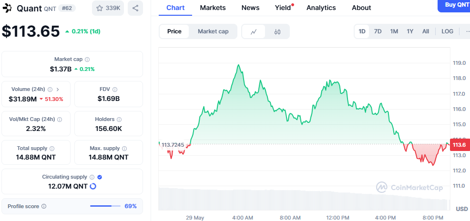Select the Market cap chart toggle
Viewport: 470px width, 221px height.
click(213, 31)
